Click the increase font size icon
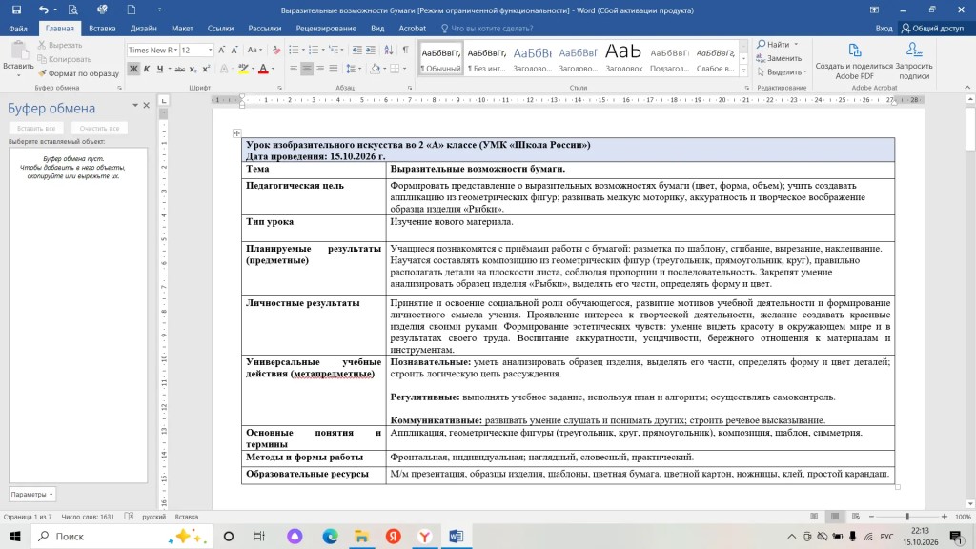Image resolution: width=976 pixels, height=549 pixels. (221, 50)
